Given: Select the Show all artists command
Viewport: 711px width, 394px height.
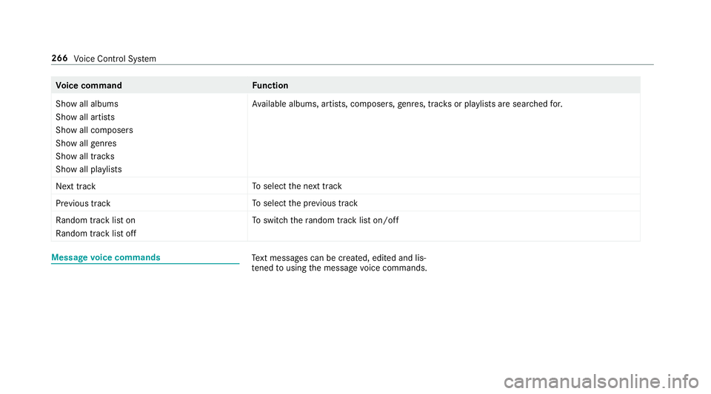Looking at the screenshot, I should pos(85,117).
